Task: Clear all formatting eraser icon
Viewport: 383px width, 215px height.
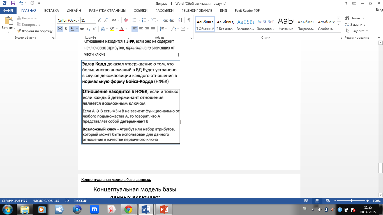Action: (126, 20)
